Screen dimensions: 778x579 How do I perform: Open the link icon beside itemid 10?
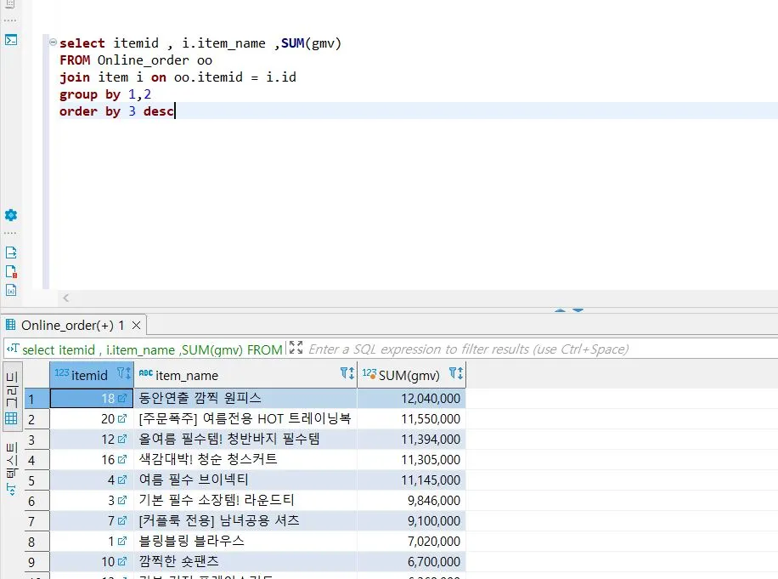(x=122, y=560)
